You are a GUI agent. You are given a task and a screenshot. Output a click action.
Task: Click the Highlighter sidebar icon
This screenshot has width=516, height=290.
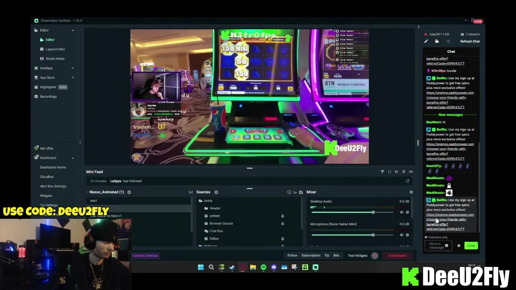(x=36, y=87)
